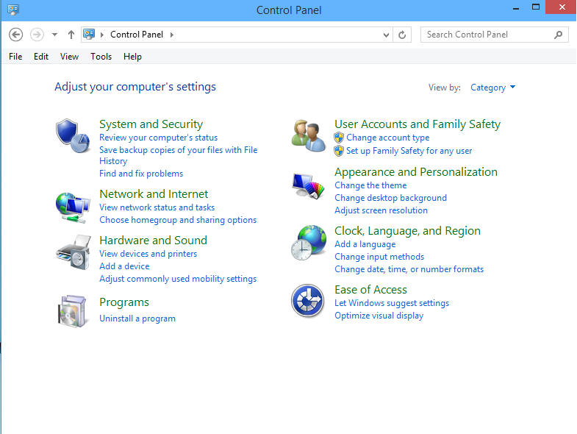Click the search magnifier icon
This screenshot has width=577, height=434.
coord(558,35)
